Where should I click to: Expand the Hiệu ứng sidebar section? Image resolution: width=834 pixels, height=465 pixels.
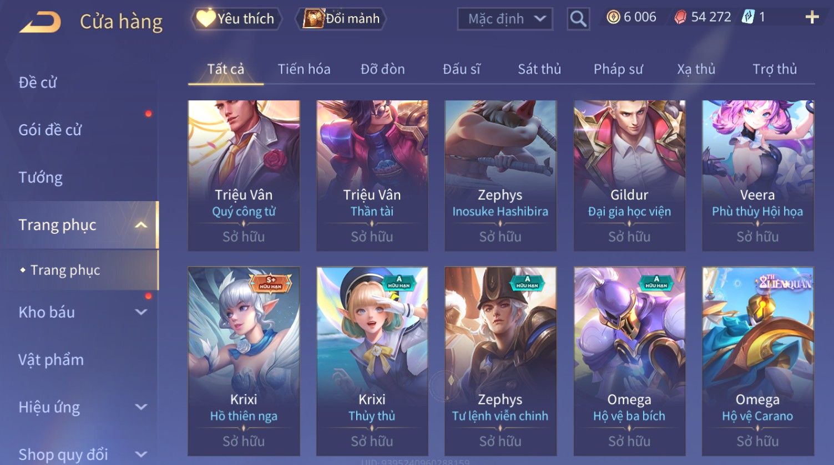(x=141, y=407)
